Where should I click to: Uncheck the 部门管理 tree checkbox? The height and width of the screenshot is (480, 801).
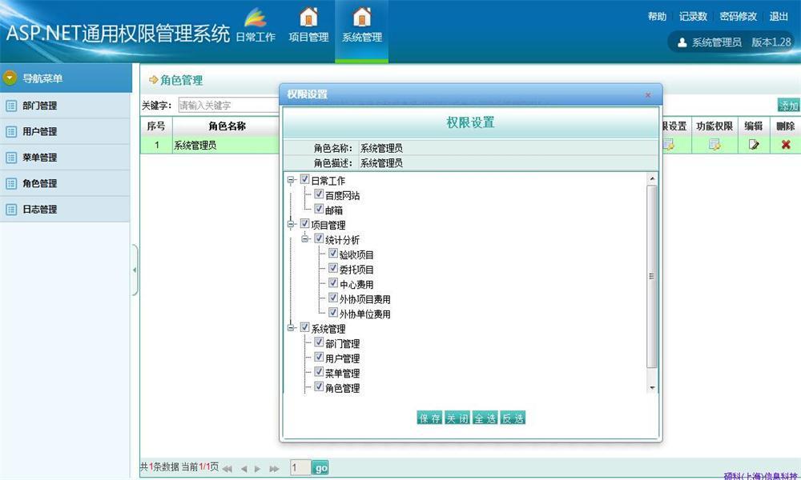[x=319, y=342]
